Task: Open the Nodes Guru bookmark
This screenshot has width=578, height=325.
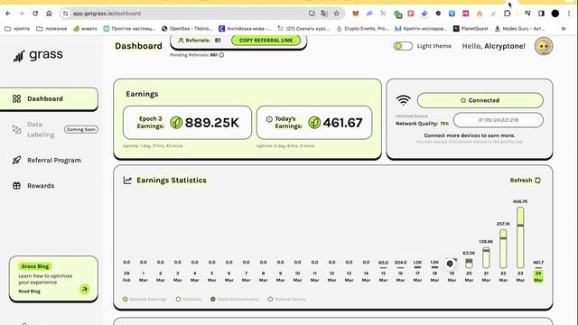Action: (x=519, y=28)
